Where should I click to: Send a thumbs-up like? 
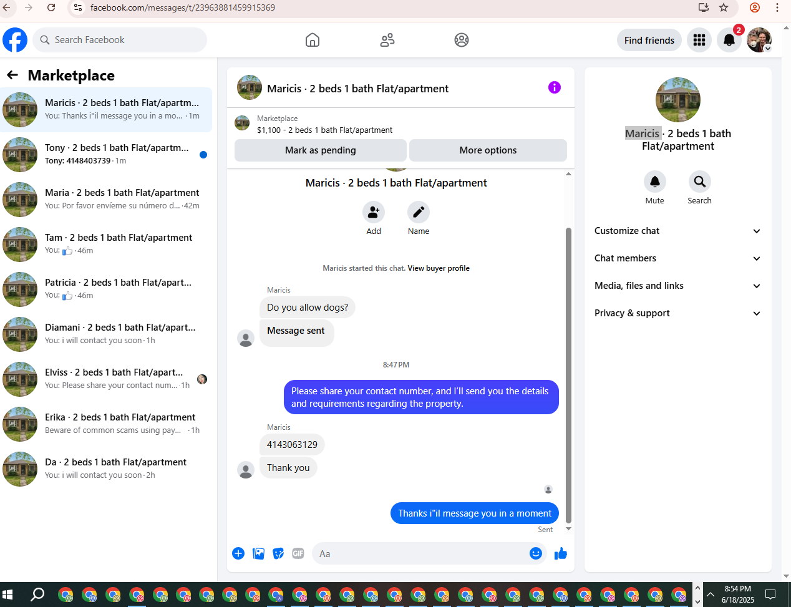click(561, 553)
